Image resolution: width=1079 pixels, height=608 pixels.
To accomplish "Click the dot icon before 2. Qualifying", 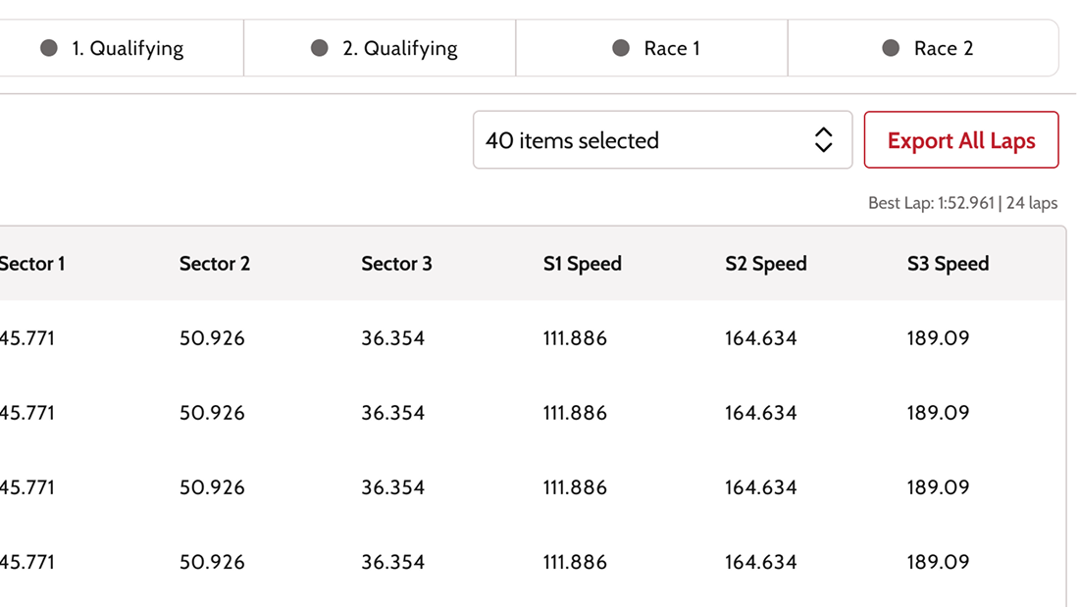I will [x=320, y=48].
